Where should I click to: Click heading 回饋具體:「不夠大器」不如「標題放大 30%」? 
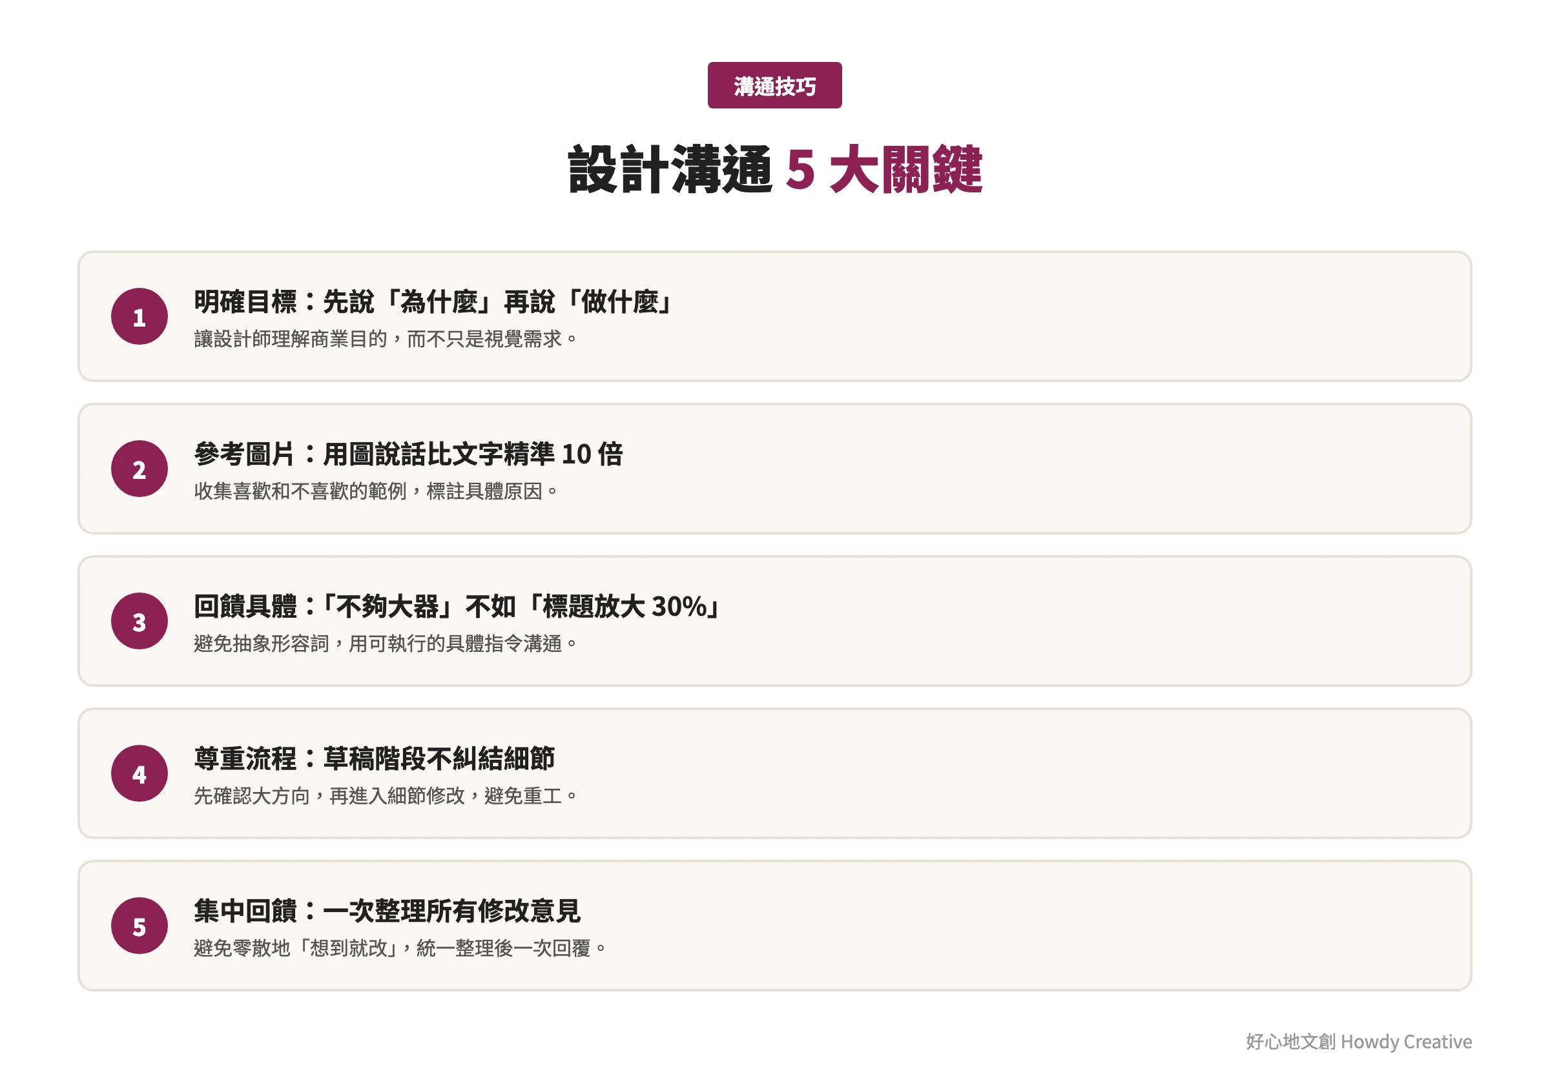[x=458, y=607]
